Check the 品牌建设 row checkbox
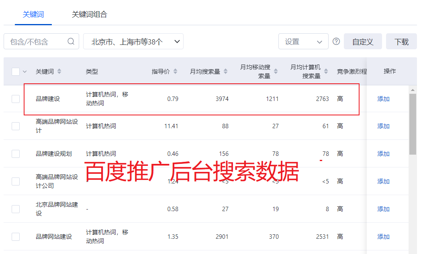This screenshot has width=423, height=254. point(16,99)
